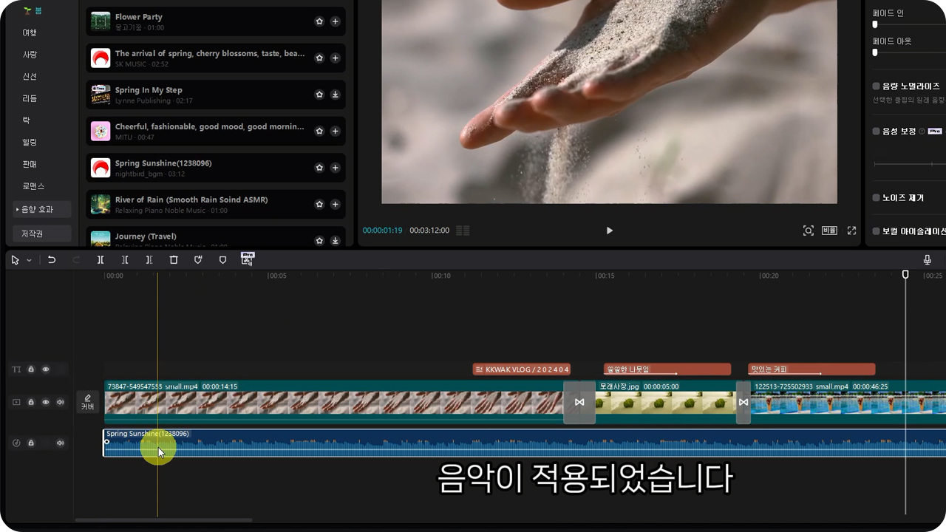Enable 음량 노멀라이즈 checkbox
946x532 pixels.
877,86
